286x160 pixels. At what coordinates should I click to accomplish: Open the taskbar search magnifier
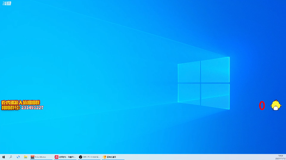[x=11, y=157]
